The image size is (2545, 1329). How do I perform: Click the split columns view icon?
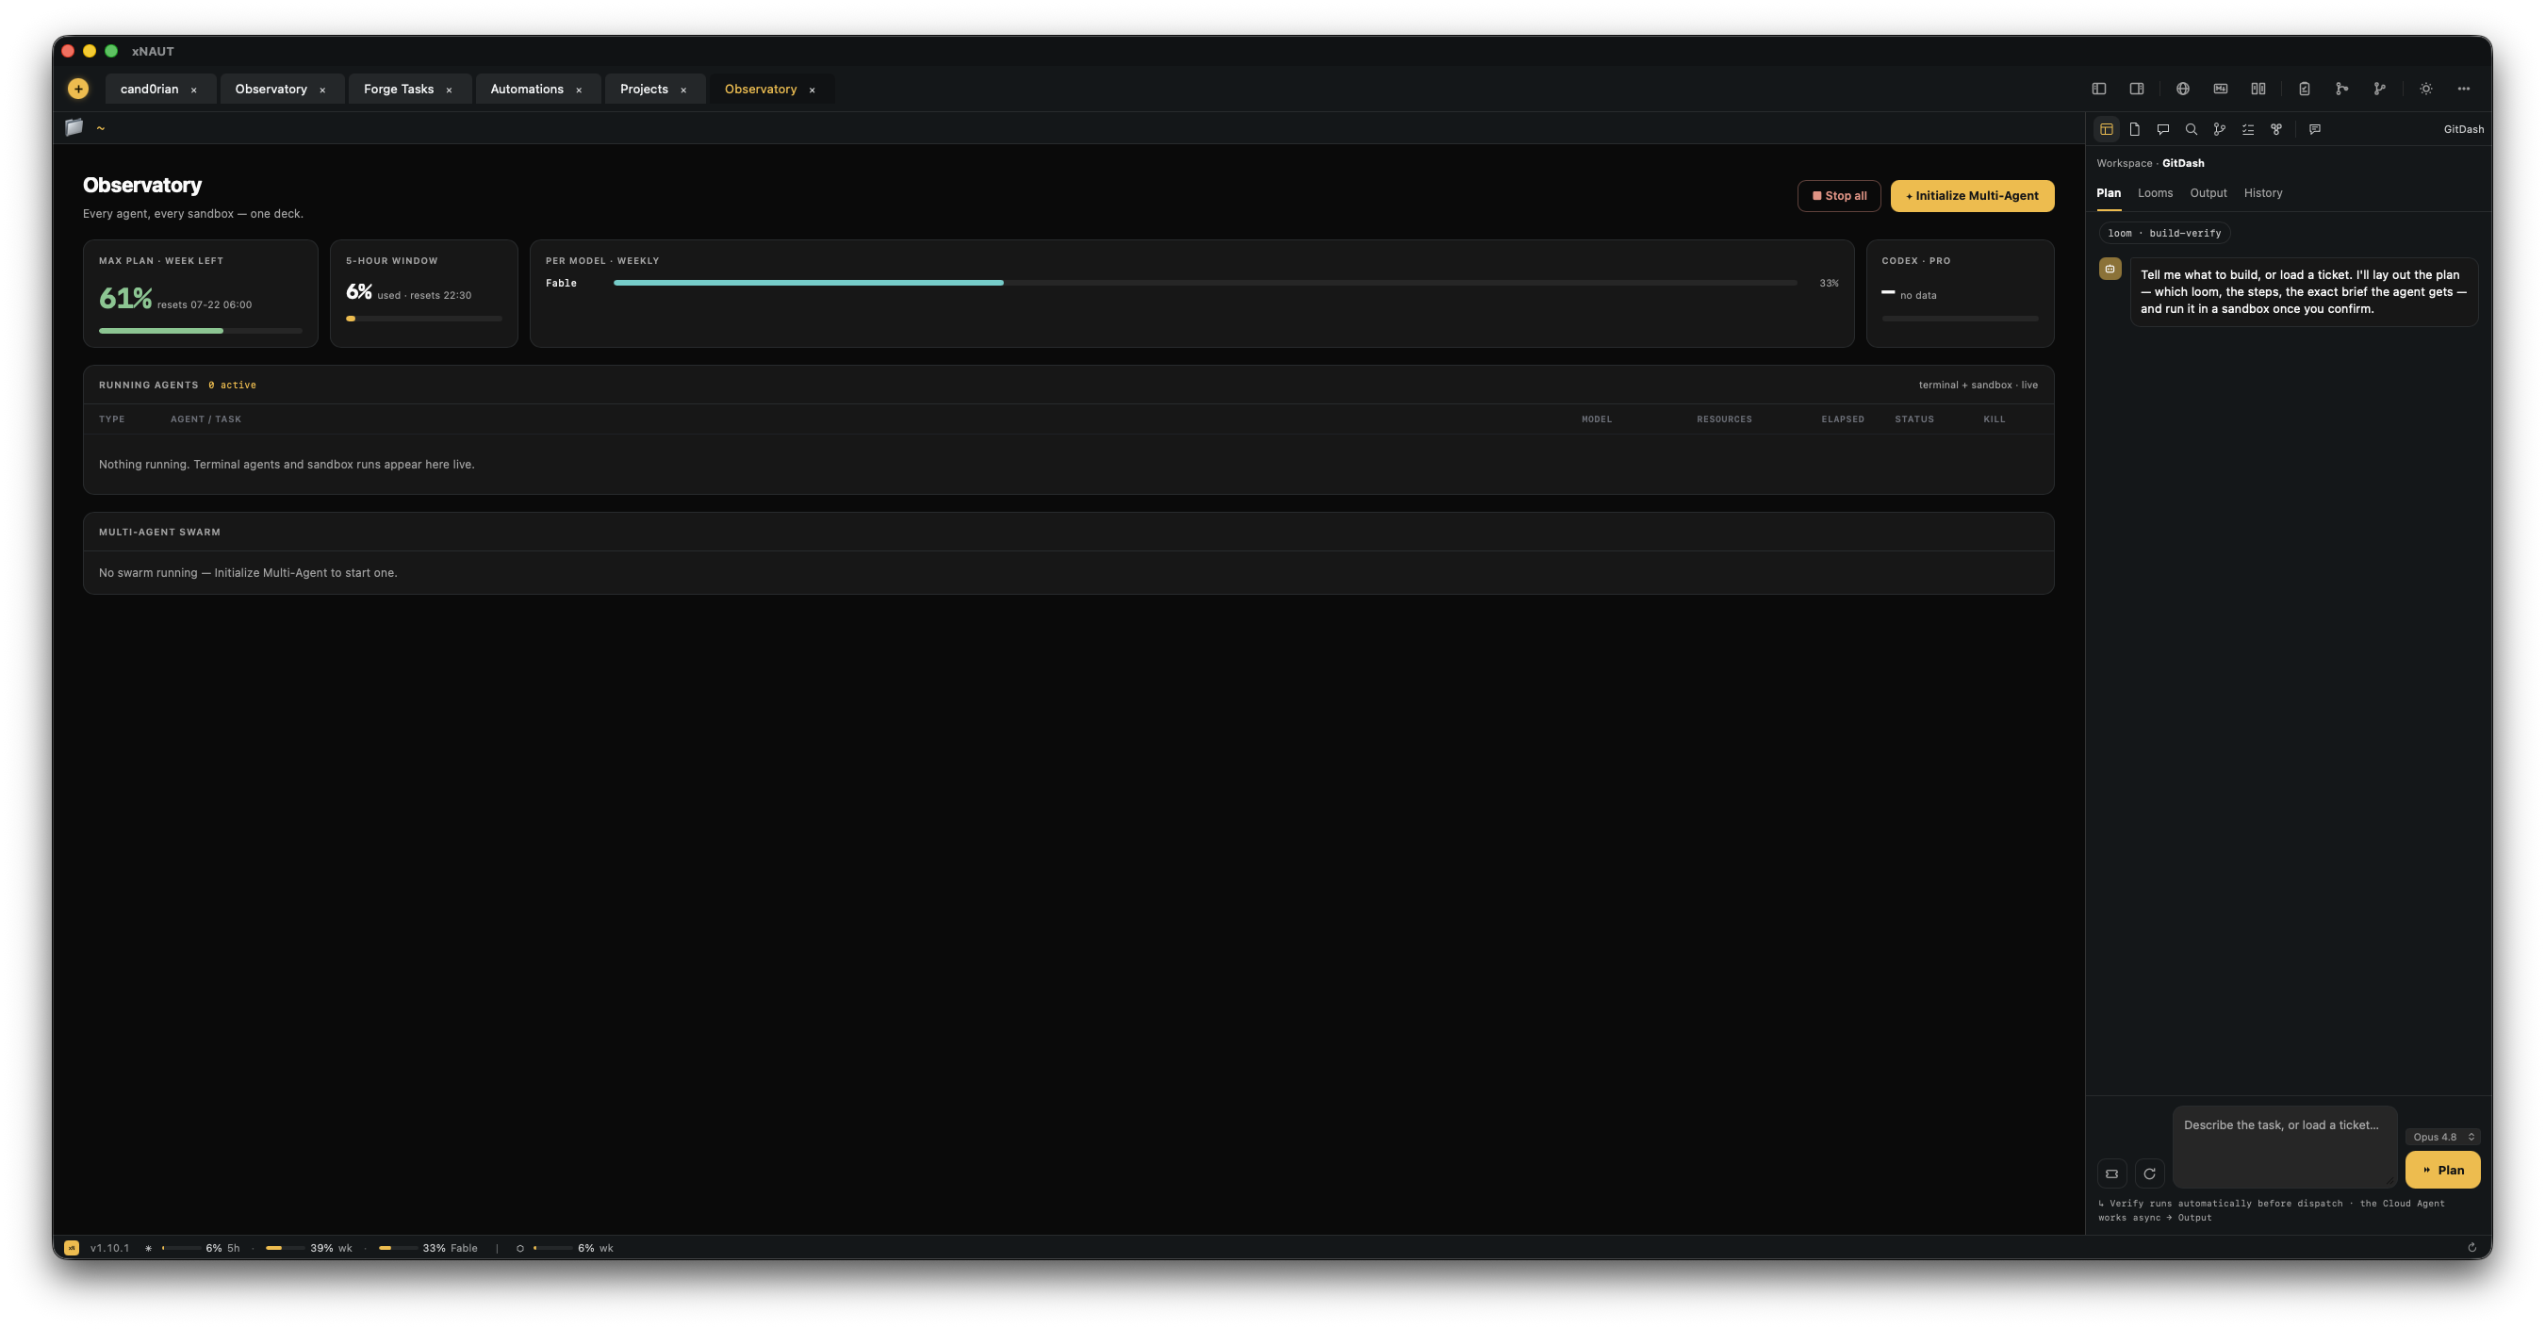tap(2258, 89)
